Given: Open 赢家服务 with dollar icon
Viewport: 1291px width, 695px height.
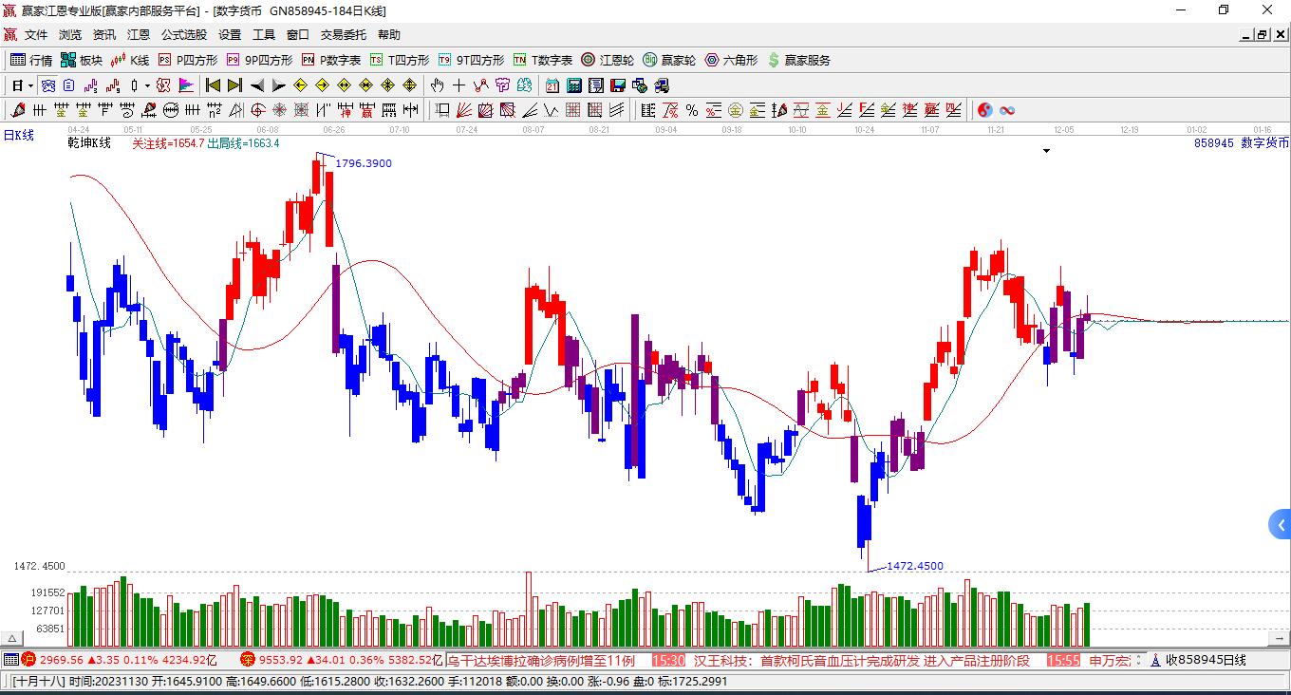Looking at the screenshot, I should coord(799,60).
